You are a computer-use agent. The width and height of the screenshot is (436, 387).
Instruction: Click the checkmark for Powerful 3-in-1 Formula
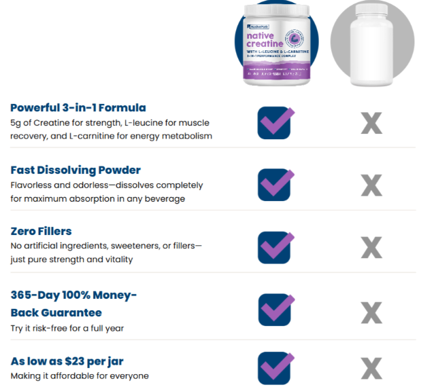[275, 122]
